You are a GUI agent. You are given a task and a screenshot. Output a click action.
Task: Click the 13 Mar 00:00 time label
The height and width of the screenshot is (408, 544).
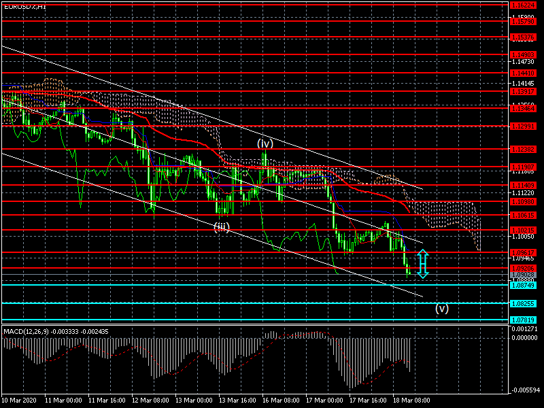194,401
